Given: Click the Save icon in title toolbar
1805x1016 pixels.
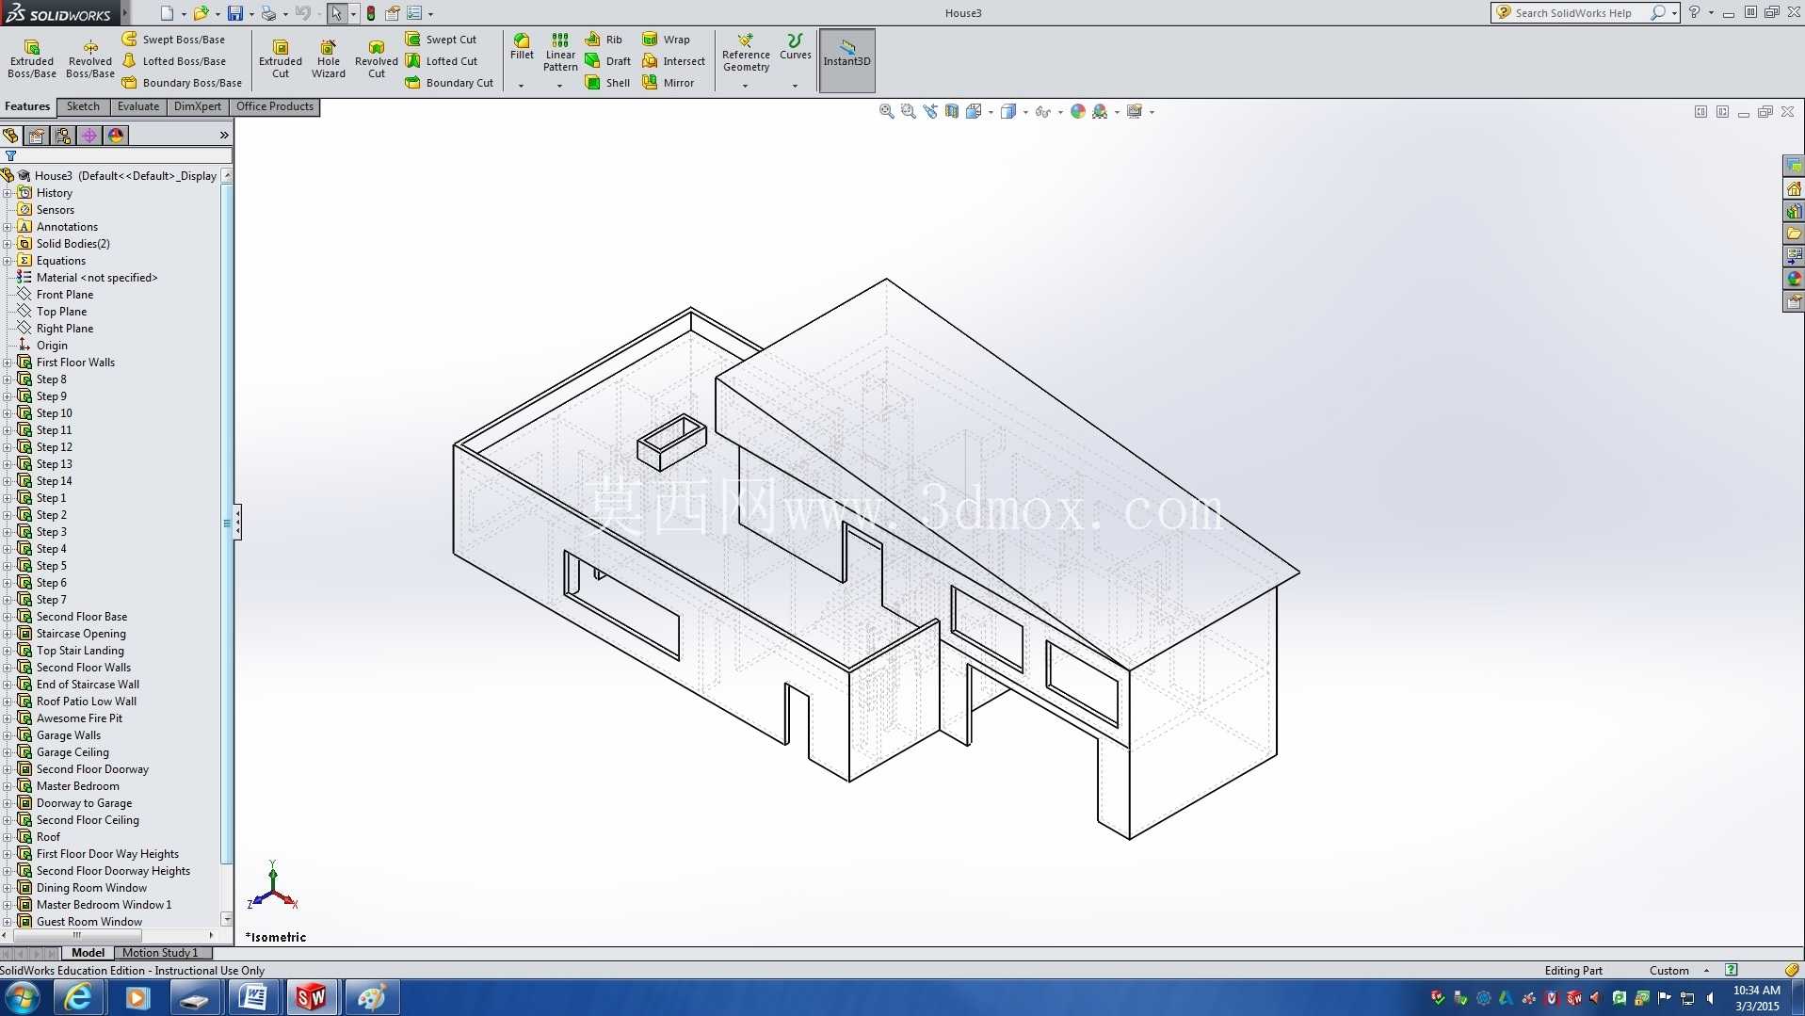Looking at the screenshot, I should 235,13.
